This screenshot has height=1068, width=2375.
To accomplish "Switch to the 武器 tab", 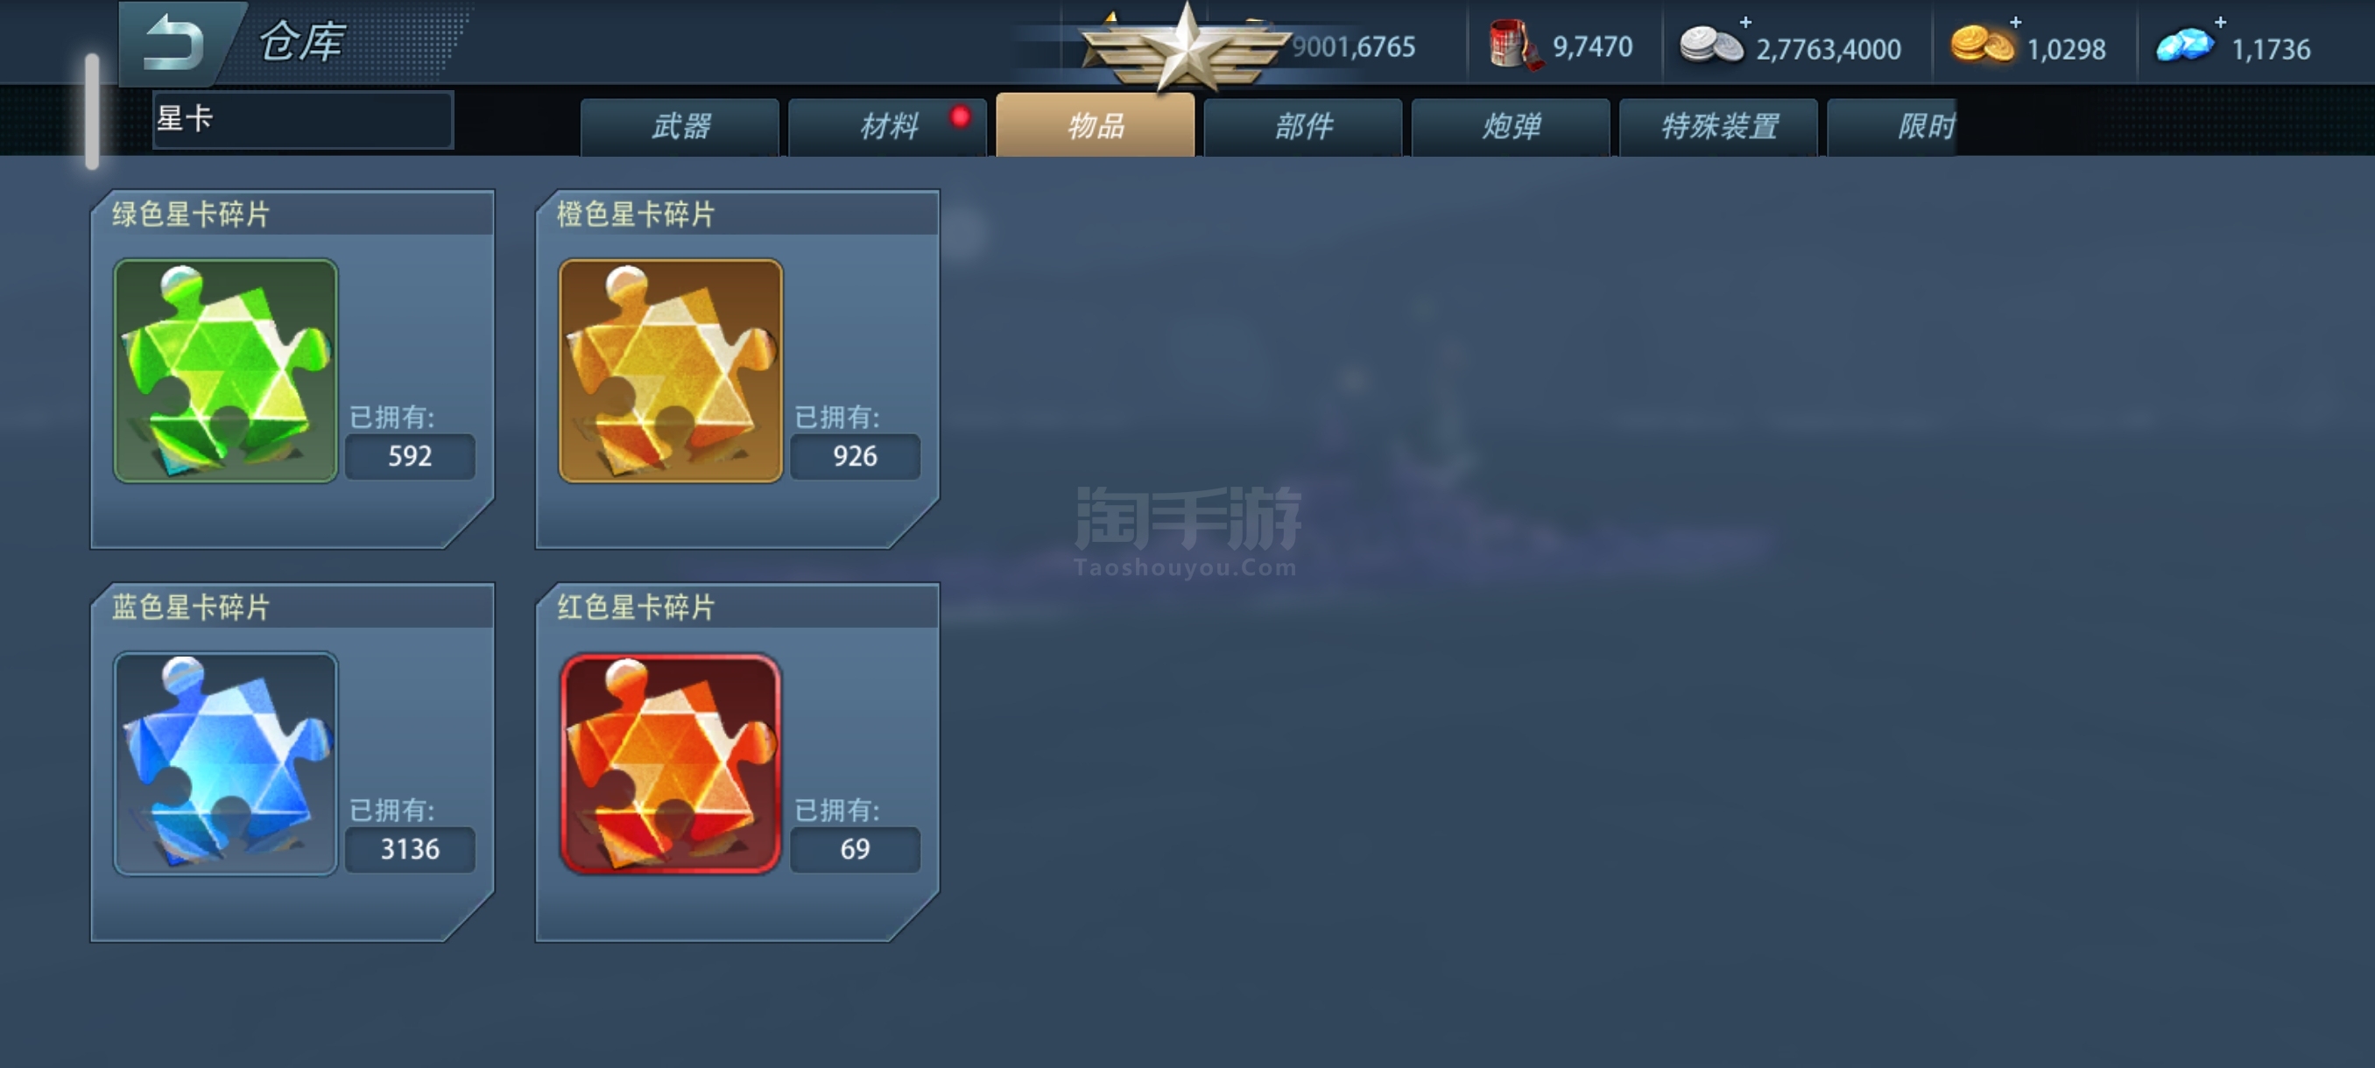I will click(680, 126).
